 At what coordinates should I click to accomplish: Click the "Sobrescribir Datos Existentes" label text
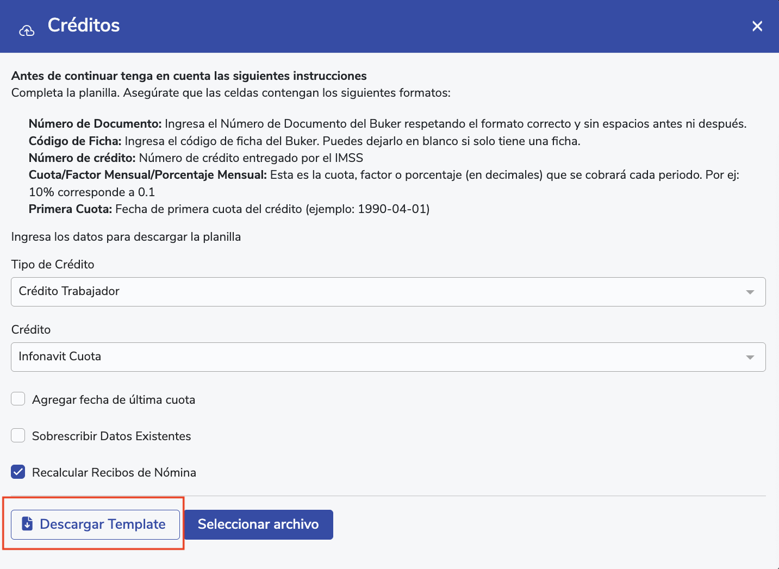(111, 436)
